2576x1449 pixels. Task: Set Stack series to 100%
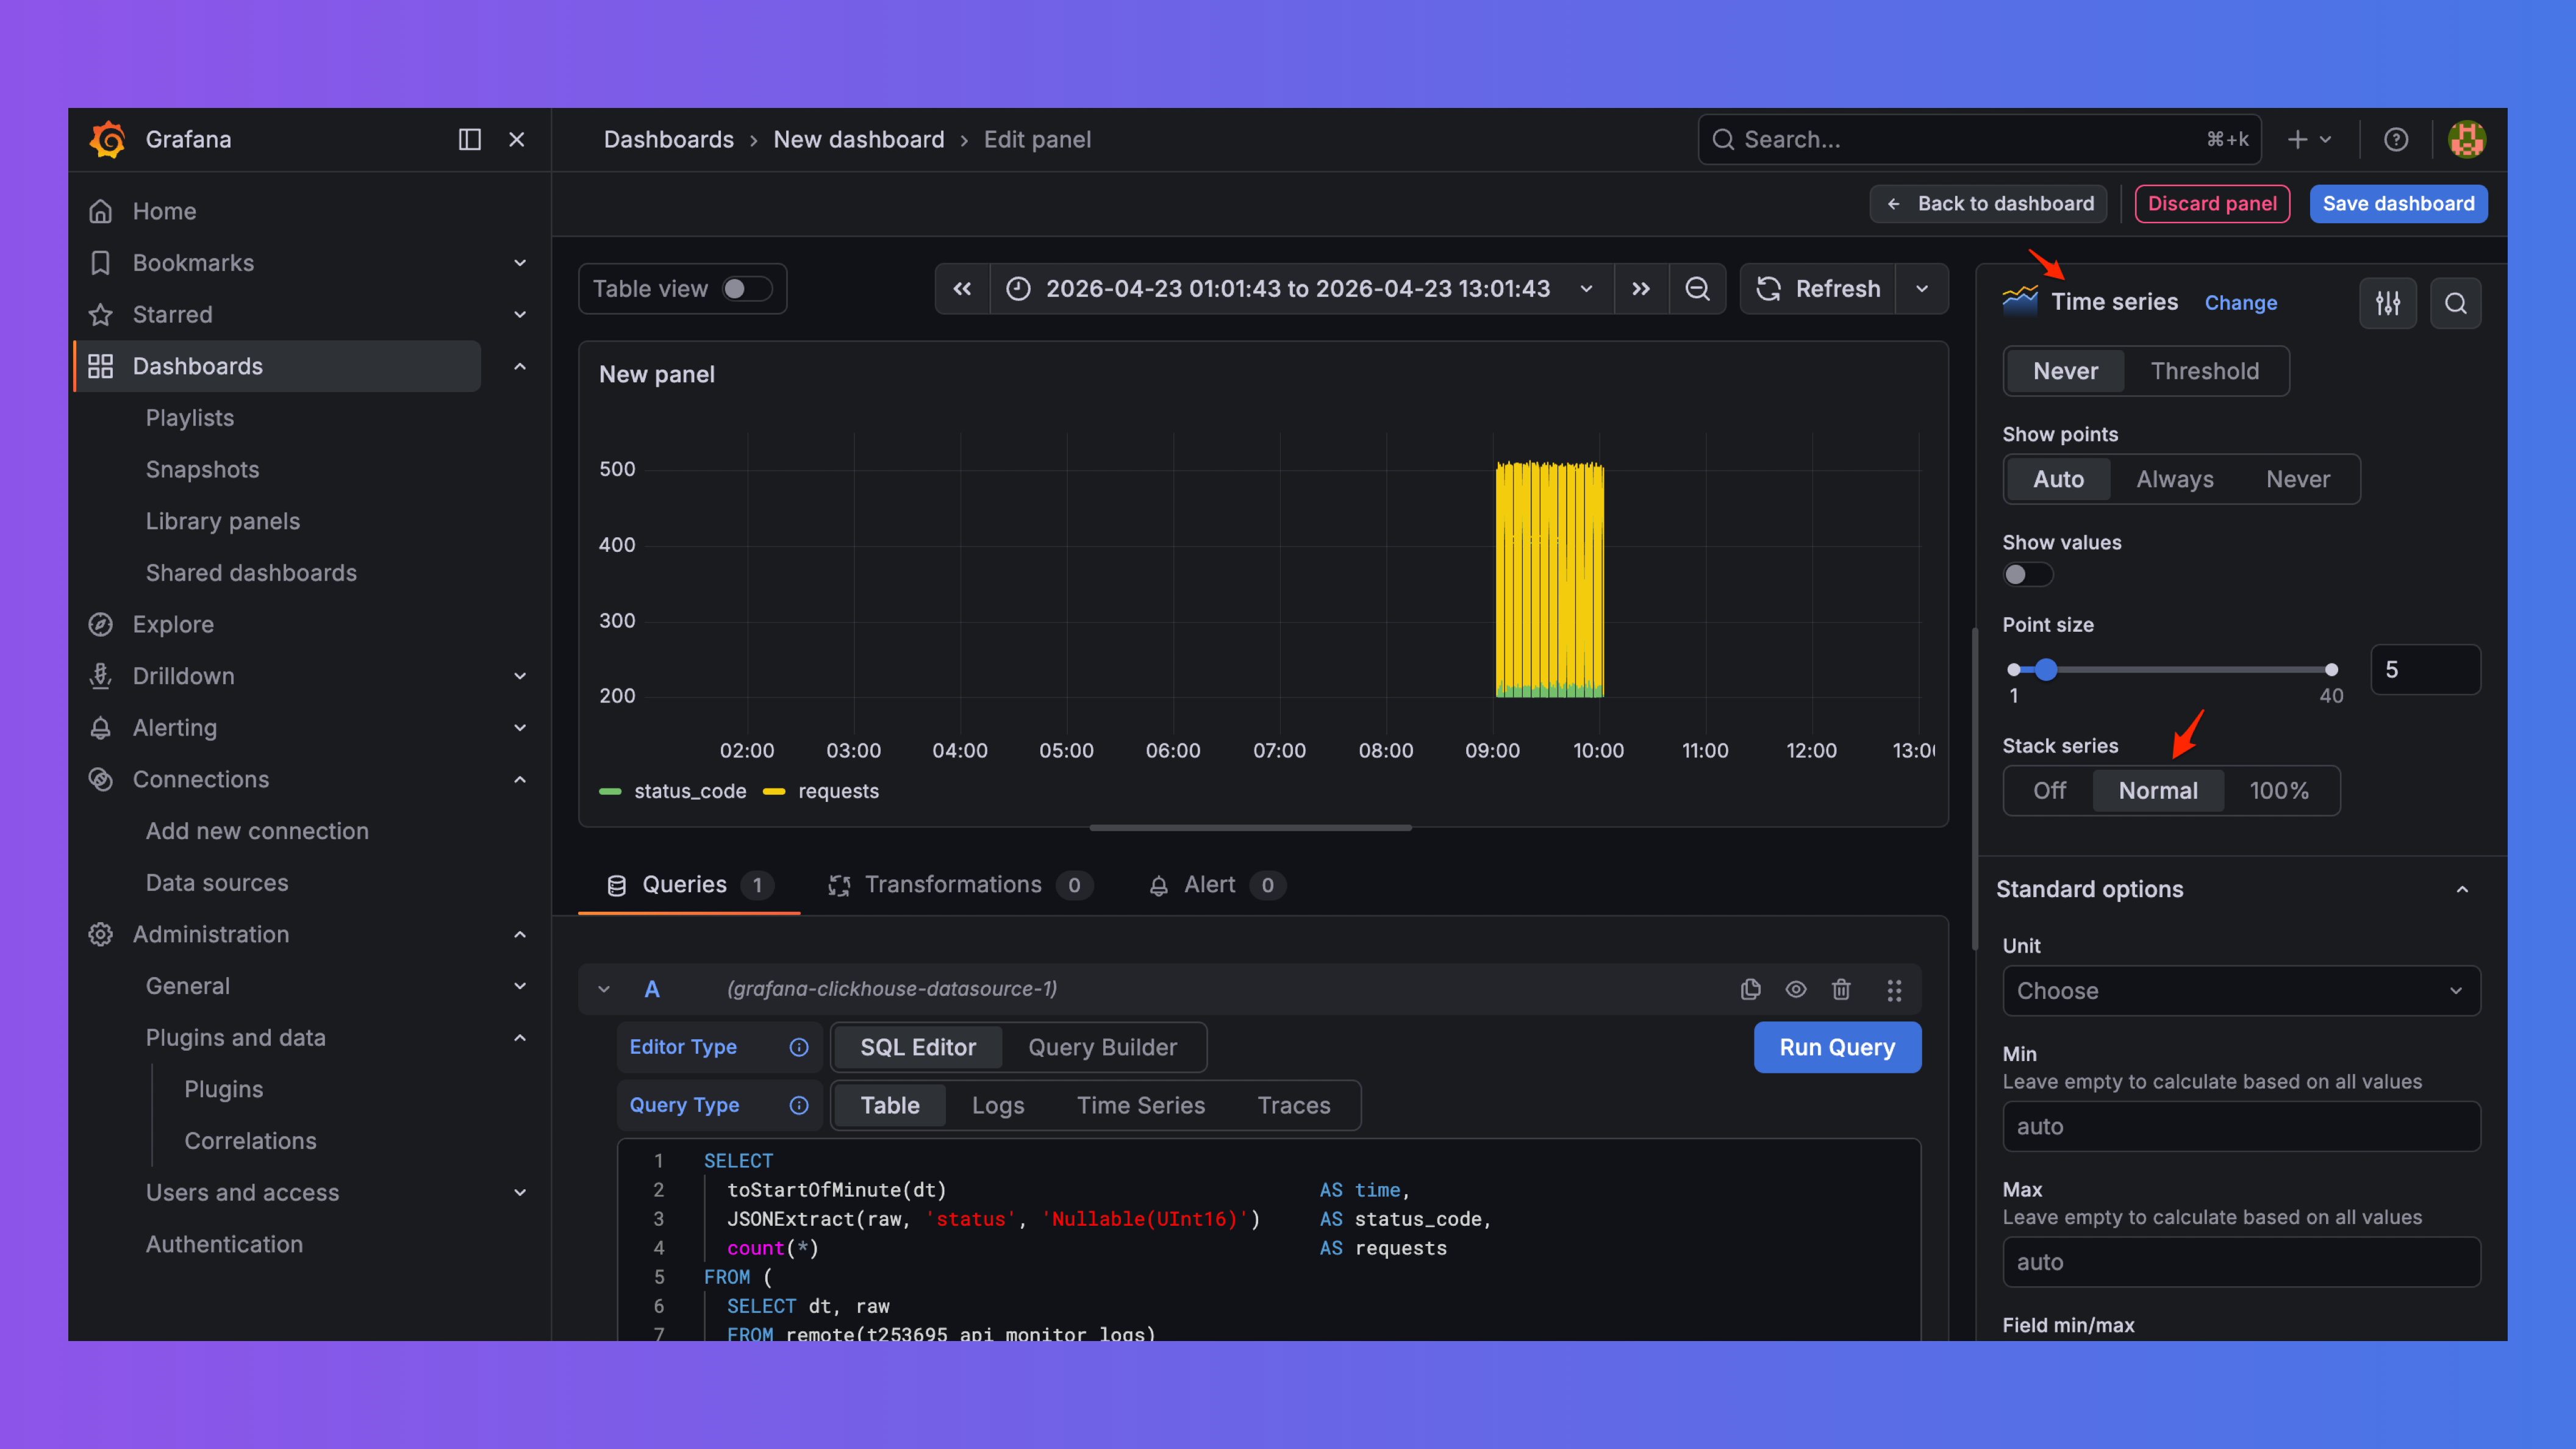[x=2279, y=790]
